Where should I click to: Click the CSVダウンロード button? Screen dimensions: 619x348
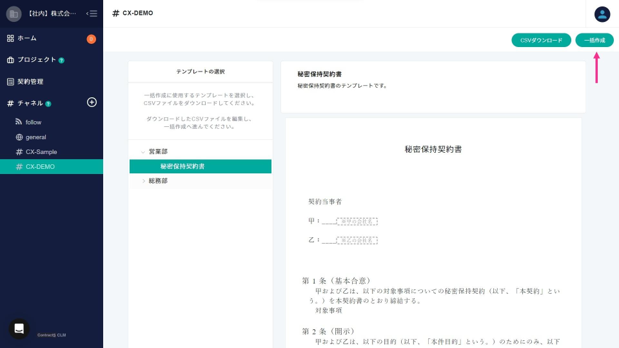click(x=541, y=40)
